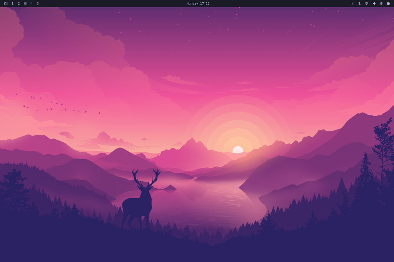Screen dimensions: 394x262
Task: Click the circular icon left of the battery
Action: click(381, 3)
